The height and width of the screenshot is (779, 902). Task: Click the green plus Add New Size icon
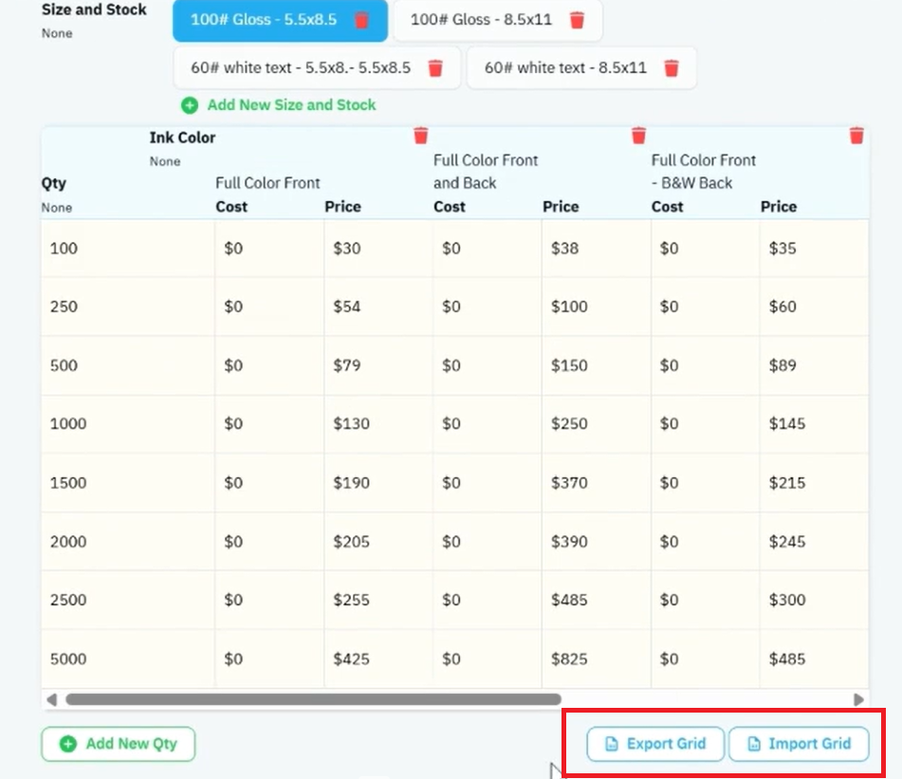click(190, 105)
